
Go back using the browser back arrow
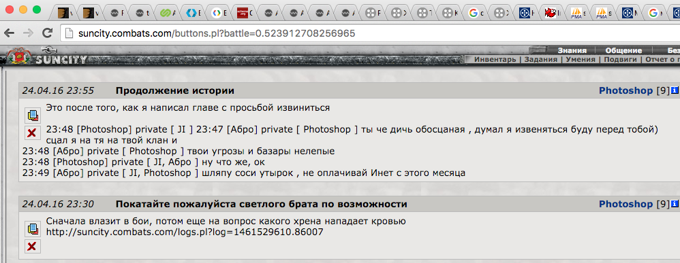(9, 33)
